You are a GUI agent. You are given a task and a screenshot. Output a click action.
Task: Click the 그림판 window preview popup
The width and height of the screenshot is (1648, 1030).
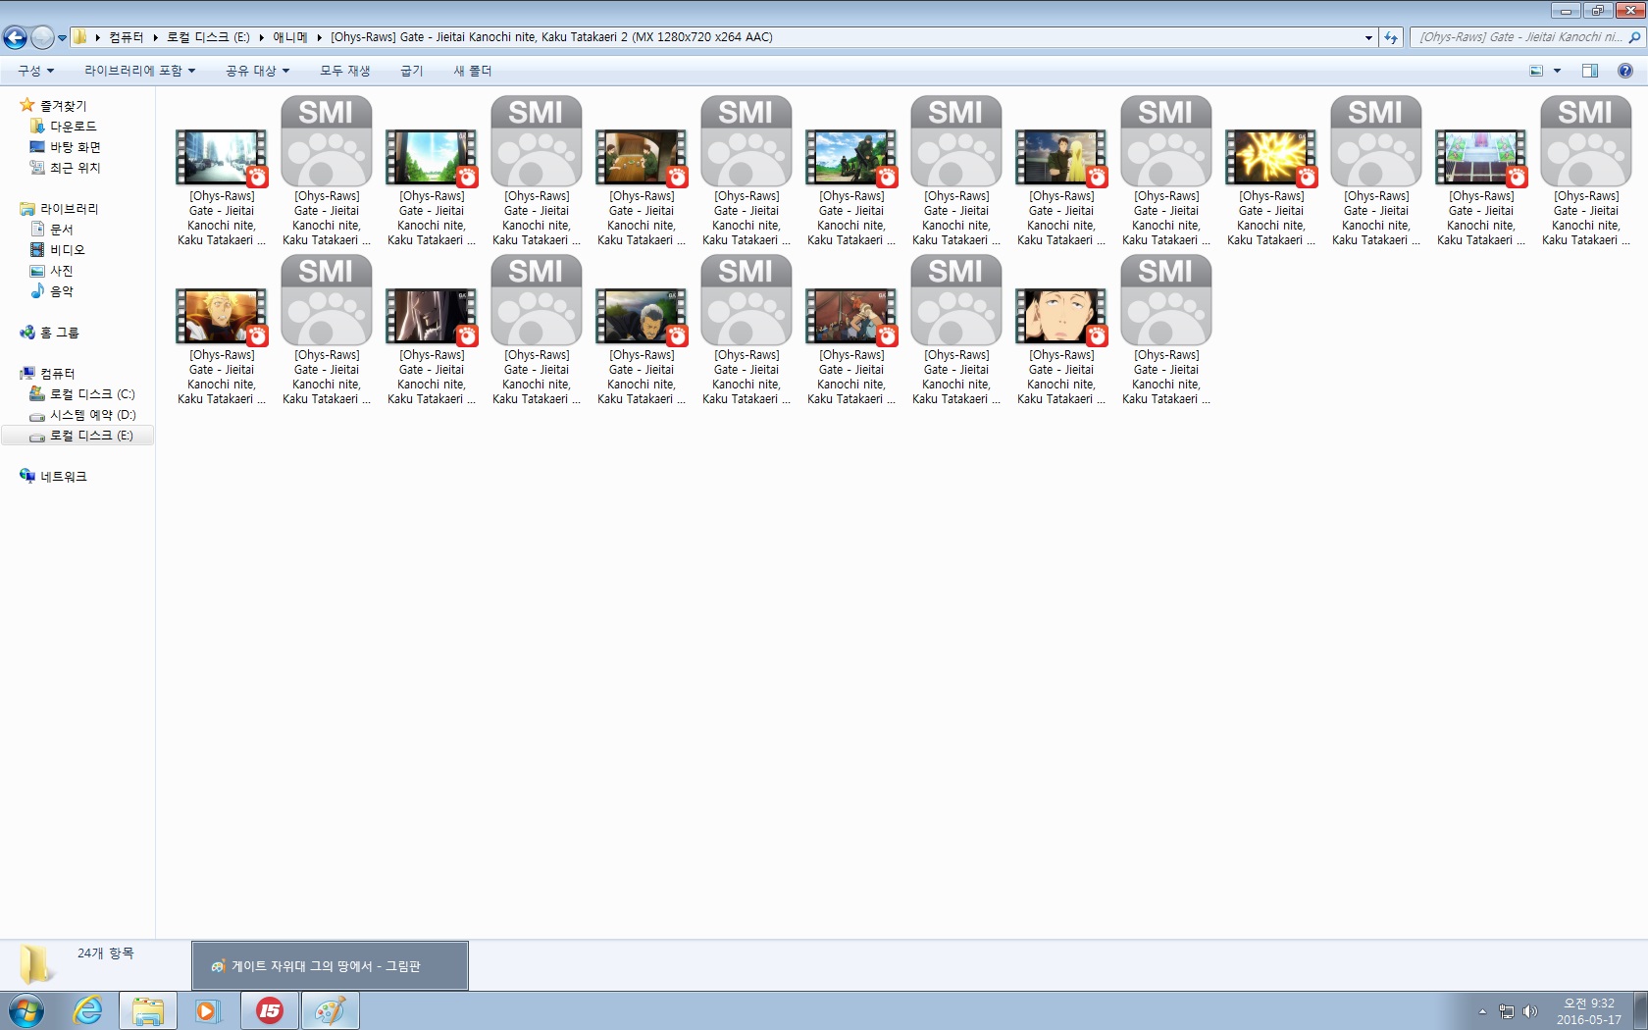330,966
